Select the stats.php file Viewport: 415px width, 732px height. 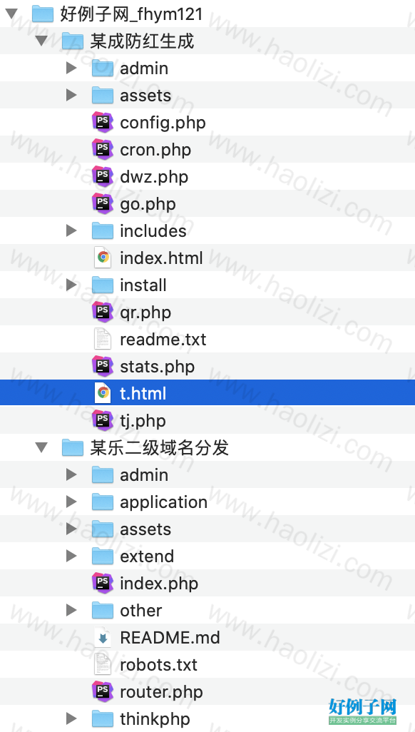(207, 366)
